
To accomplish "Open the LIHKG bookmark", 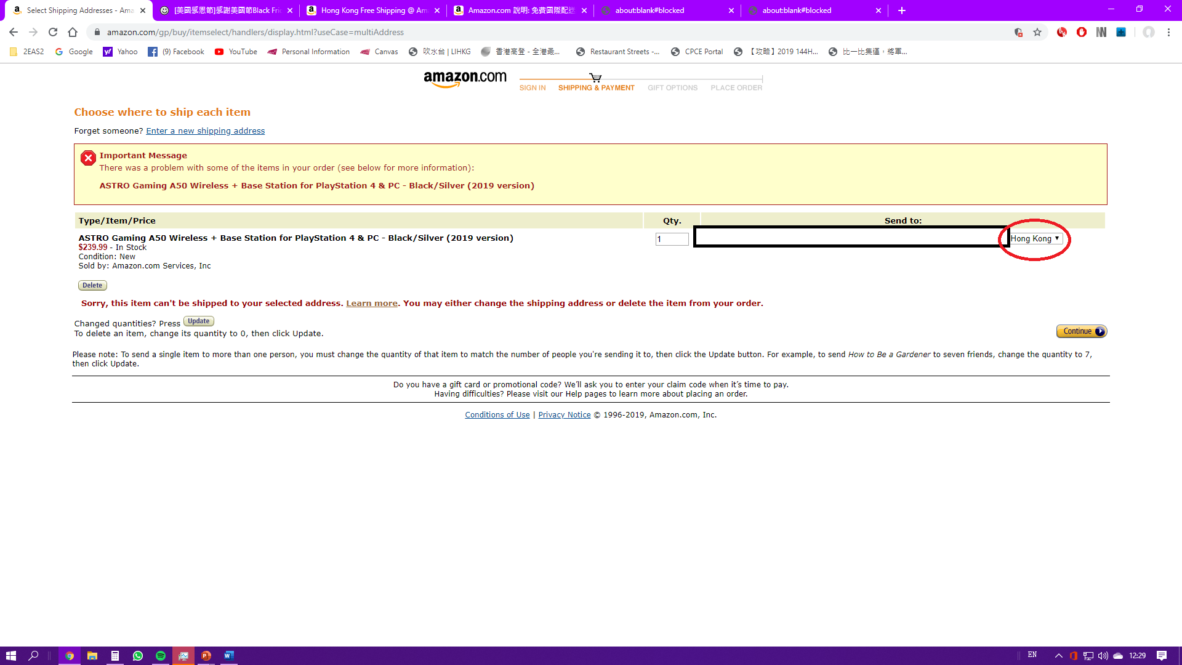I will 440,52.
